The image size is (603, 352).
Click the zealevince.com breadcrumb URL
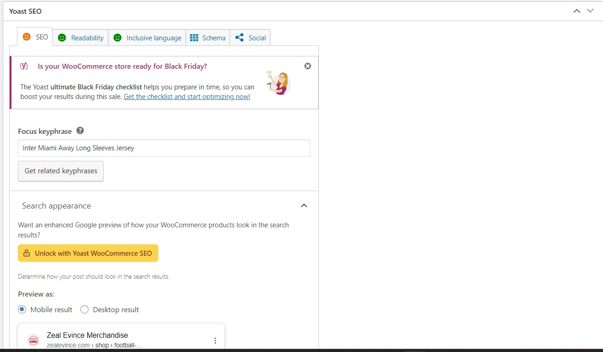tap(95, 345)
